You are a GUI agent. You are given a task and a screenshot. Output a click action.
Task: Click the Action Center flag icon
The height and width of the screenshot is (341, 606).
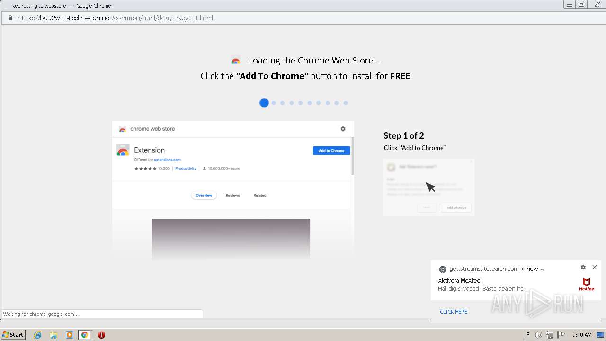(x=561, y=335)
